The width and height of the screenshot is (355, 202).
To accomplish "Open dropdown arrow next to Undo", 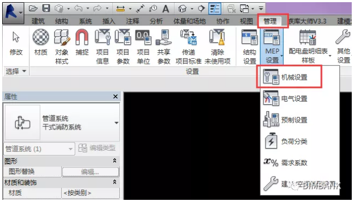I will pos(88,9).
